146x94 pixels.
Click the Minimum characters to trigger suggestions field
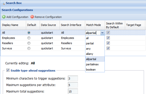tap(73, 78)
